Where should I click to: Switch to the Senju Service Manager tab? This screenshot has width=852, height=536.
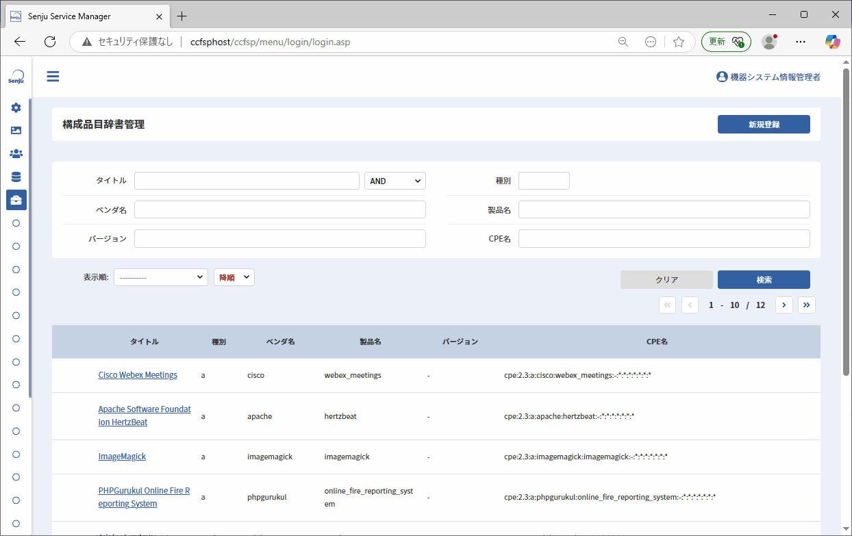click(x=86, y=16)
